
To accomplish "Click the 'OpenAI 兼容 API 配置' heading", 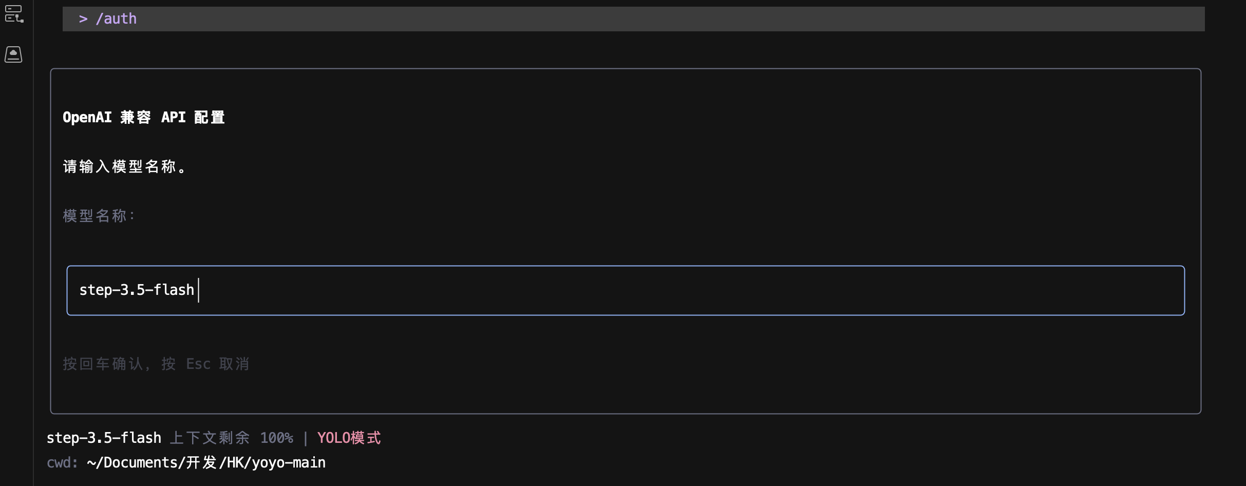I will [144, 118].
